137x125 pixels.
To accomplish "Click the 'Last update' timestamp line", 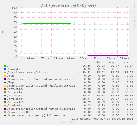I will pyautogui.click(x=103, y=119).
